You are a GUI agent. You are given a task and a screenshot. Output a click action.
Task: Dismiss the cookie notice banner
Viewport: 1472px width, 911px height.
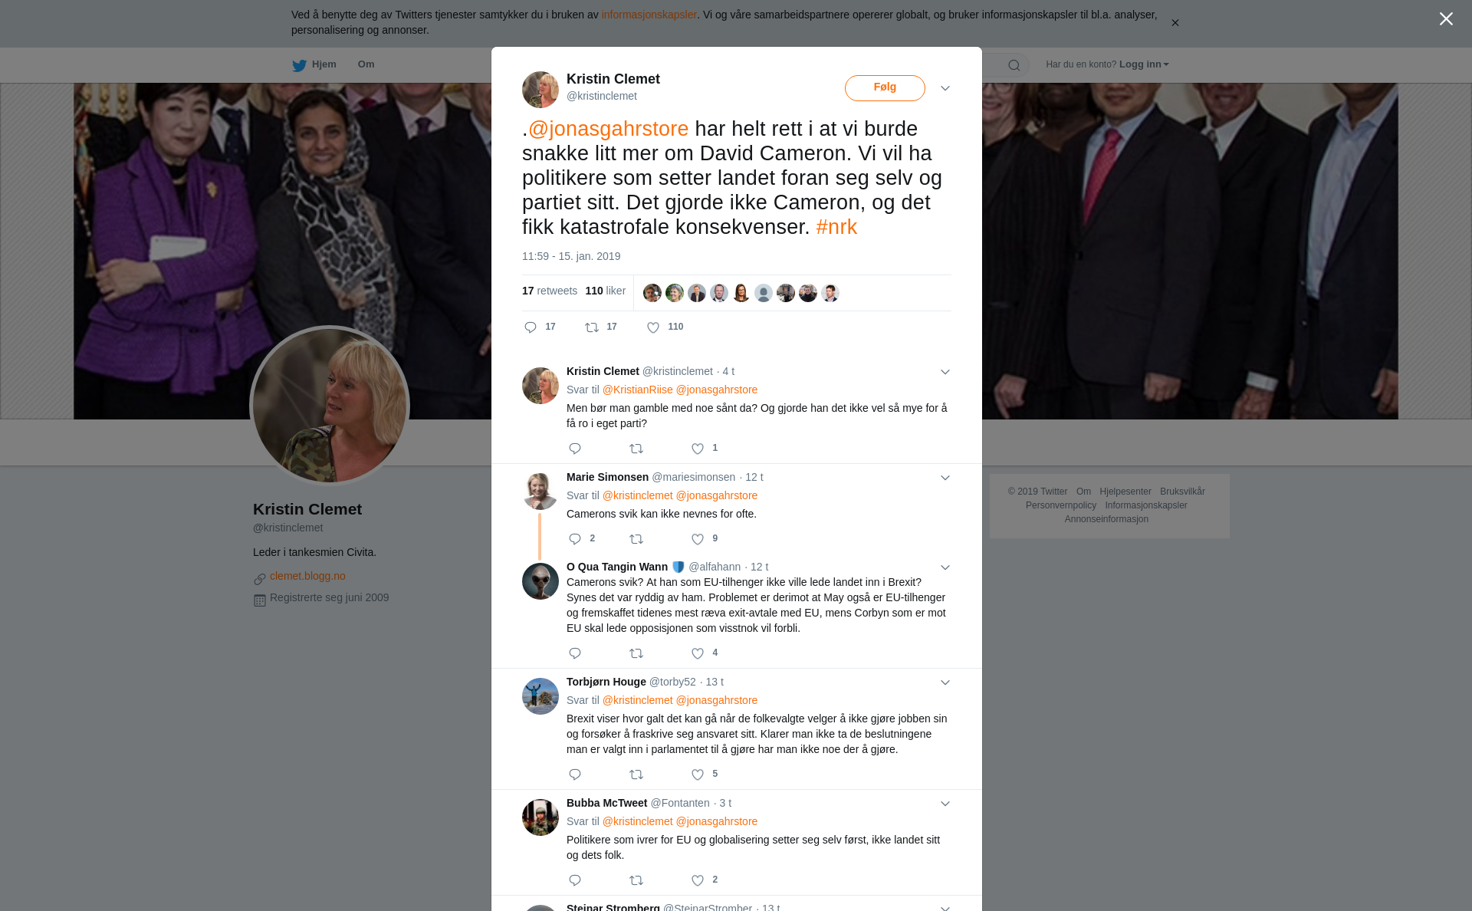(1175, 23)
